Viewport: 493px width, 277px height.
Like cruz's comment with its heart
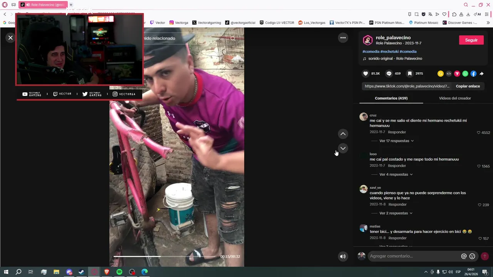click(x=479, y=132)
